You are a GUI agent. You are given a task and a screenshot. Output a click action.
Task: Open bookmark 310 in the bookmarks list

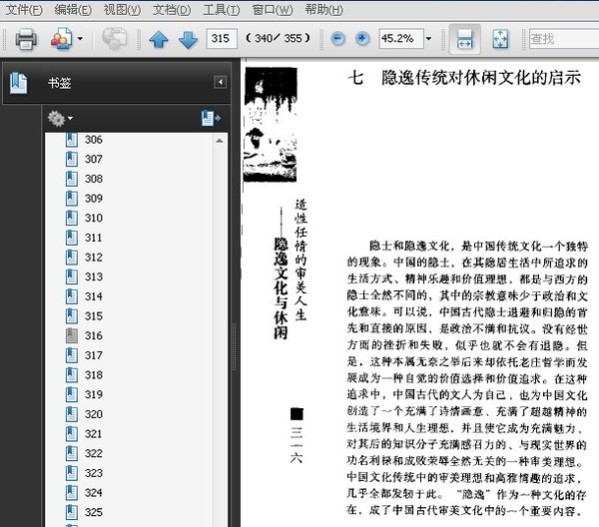pyautogui.click(x=93, y=218)
